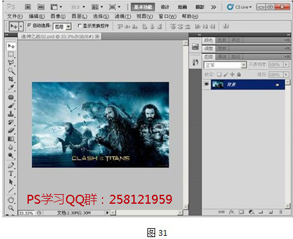Select the Rectangular Marquee tool
The image size is (293, 239).
click(x=11, y=54)
